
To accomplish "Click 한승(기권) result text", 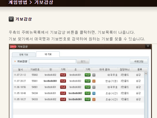I will (x=111, y=81).
